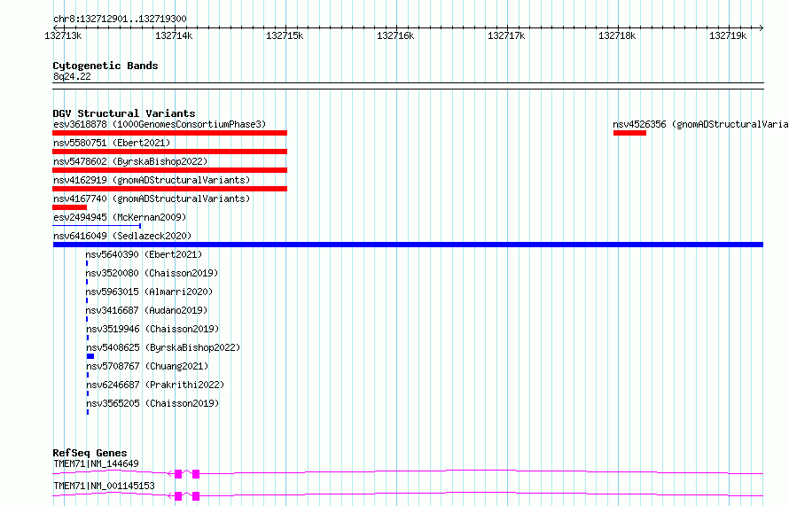Select the 8q24.22 cytogenetic band bar
This screenshot has height=506, width=789.
pyautogui.click(x=408, y=86)
